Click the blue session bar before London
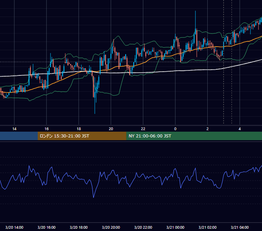This screenshot has width=262, height=231. (x=19, y=136)
